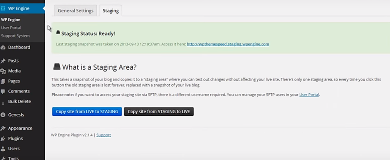Go to Dashboard in the sidebar
Image resolution: width=390 pixels, height=160 pixels.
click(19, 47)
